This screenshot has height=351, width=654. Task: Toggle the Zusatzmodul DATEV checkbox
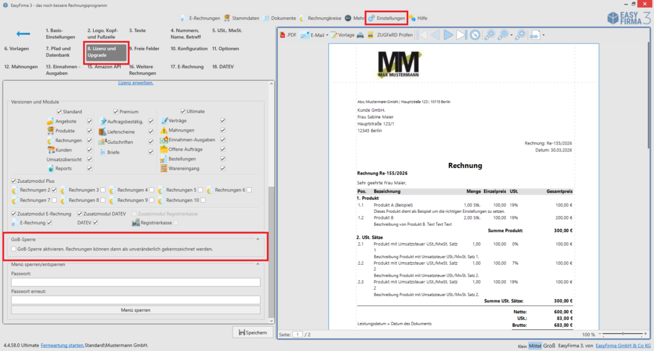tap(80, 214)
